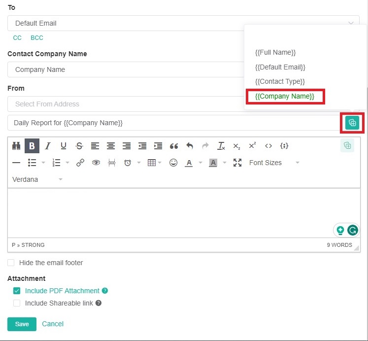Screen dimensions: 368x341
Task: Check the Hide the email footer box
Action: coord(11,263)
